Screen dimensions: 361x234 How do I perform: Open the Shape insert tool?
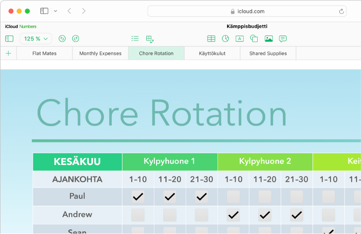[254, 39]
